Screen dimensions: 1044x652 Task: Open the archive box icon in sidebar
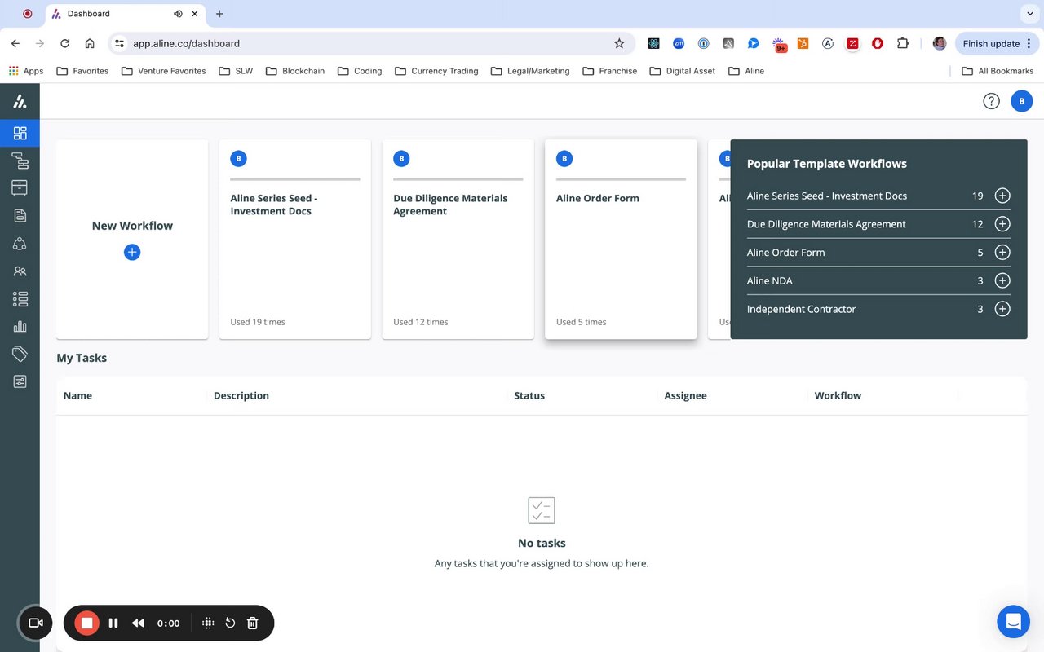[x=20, y=187]
